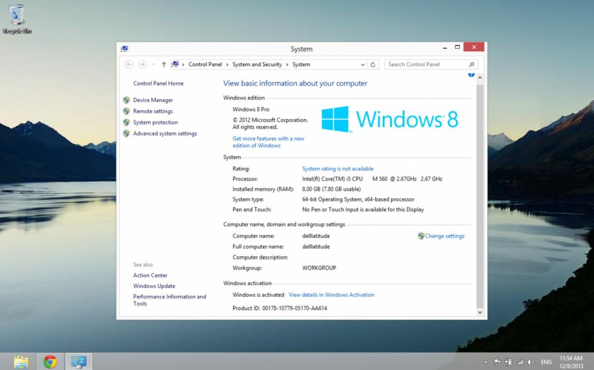Select Control Panel in breadcrumb path
The height and width of the screenshot is (370, 594).
point(205,64)
